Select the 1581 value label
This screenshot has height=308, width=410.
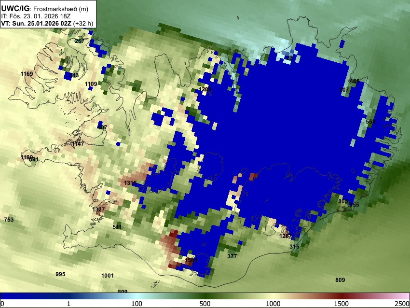click(x=191, y=260)
